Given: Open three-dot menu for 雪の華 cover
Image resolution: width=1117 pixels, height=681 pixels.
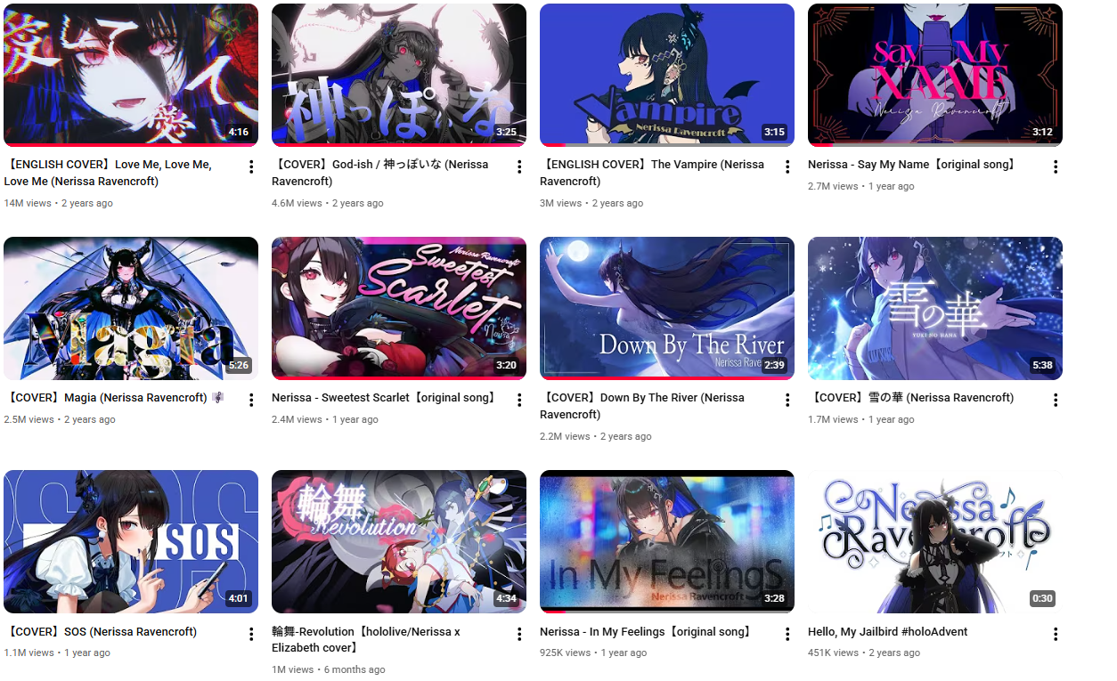Looking at the screenshot, I should [x=1056, y=400].
